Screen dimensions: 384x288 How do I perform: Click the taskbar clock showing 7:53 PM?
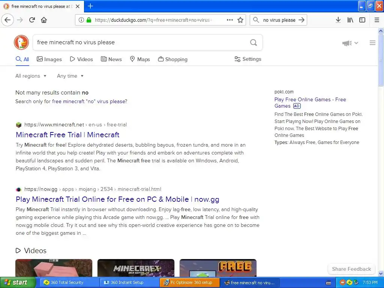pos(370,282)
